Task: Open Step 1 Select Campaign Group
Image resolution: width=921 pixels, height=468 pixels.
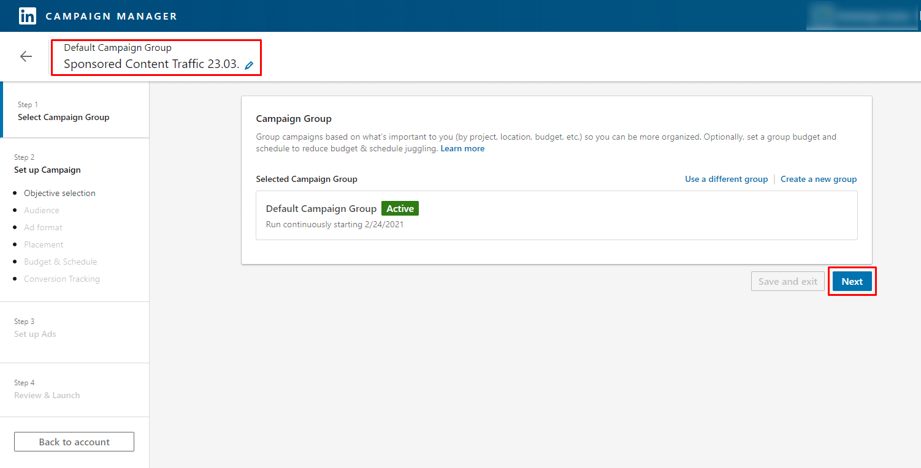Action: click(75, 111)
